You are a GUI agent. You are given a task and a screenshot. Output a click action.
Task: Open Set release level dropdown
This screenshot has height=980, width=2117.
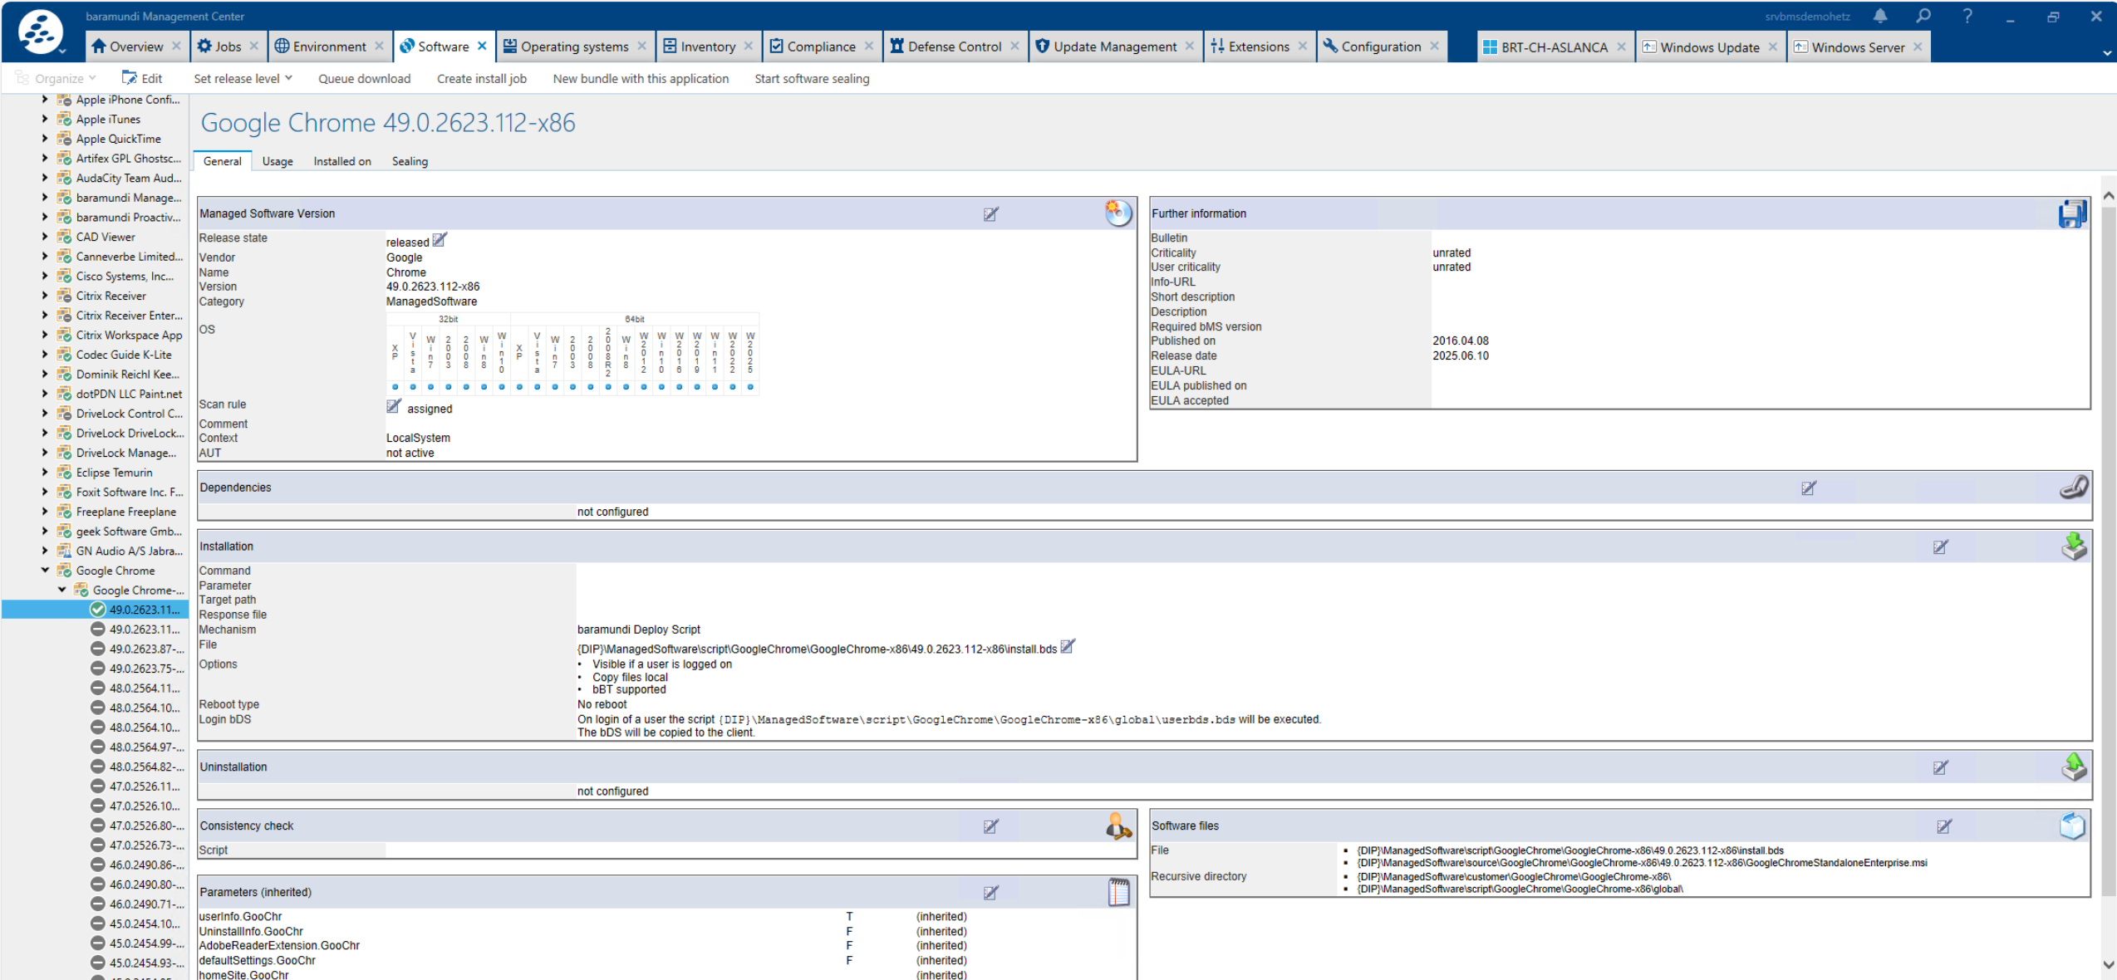click(243, 79)
